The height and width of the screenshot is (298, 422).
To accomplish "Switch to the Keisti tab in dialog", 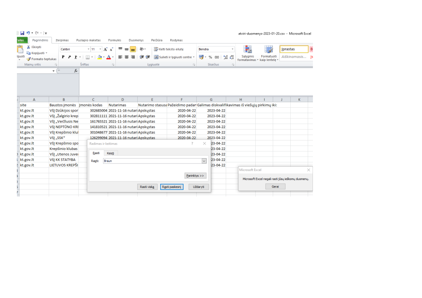I will pyautogui.click(x=110, y=153).
